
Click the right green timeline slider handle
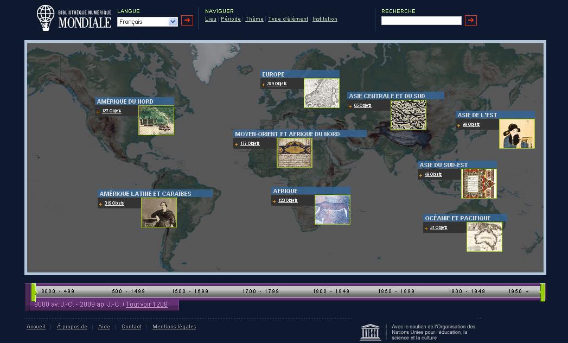coord(543,292)
